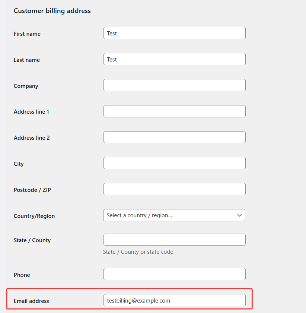Focus the City input box
This screenshot has height=313, width=306.
pyautogui.click(x=174, y=163)
